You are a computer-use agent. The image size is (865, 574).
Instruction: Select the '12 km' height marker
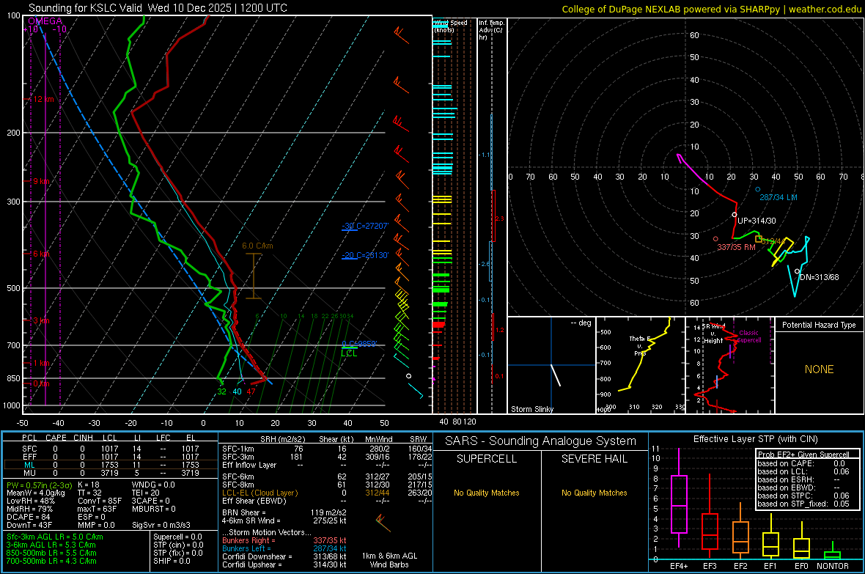click(x=42, y=100)
